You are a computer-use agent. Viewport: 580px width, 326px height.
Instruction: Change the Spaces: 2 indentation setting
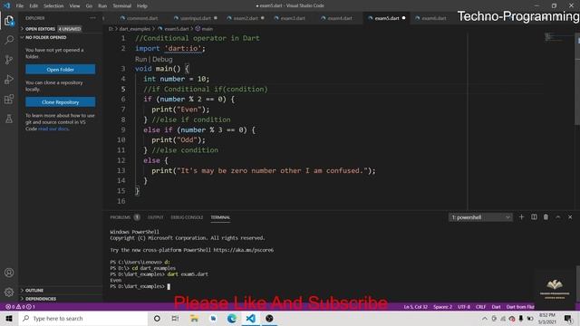point(442,307)
